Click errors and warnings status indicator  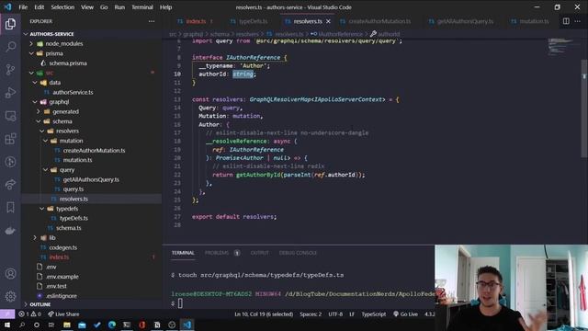tap(30, 314)
